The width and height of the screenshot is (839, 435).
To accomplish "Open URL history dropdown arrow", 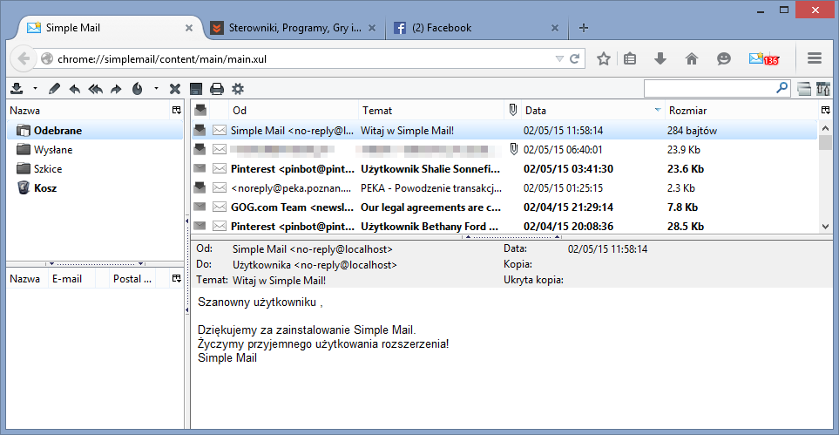I will coord(559,59).
